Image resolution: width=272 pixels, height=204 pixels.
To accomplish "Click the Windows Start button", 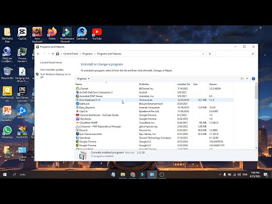I will [x=5, y=175].
